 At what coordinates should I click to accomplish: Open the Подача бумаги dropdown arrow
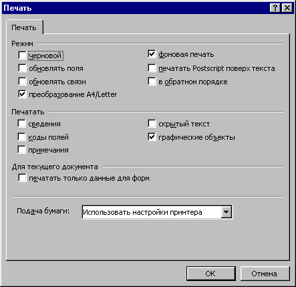(x=226, y=212)
